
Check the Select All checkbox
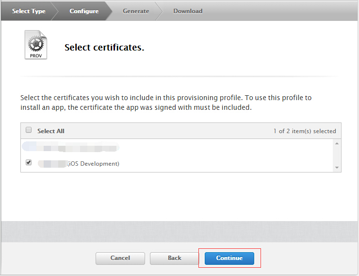tap(29, 130)
